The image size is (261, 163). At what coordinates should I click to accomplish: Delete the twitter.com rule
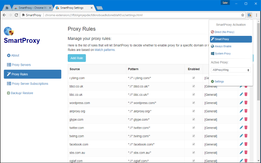(x=246, y=128)
